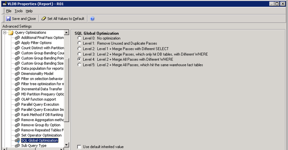
Task: Click the tree scrollbar up arrow
Action: 67,32
